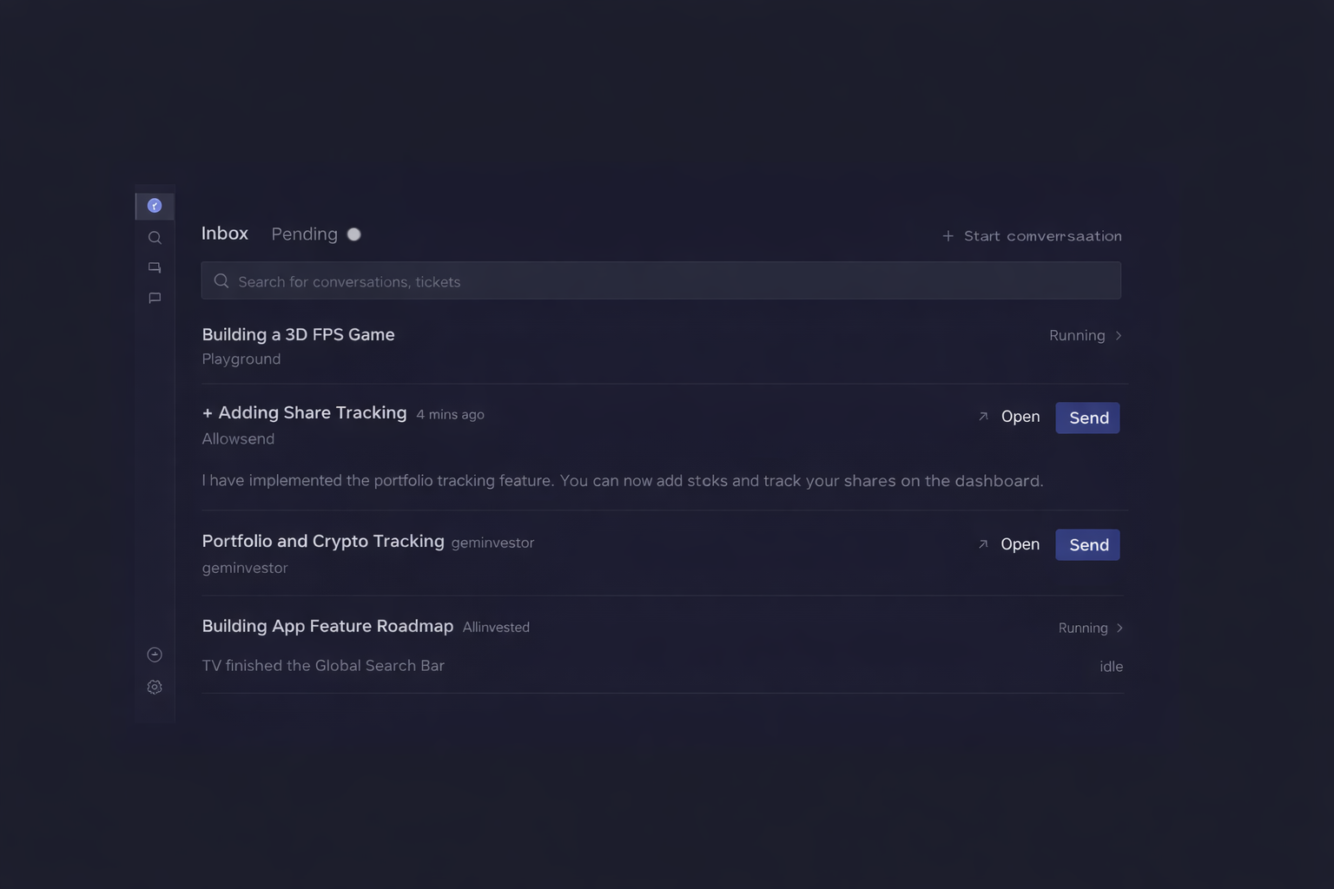This screenshot has height=889, width=1334.
Task: Open search from the sidebar magnifier icon
Action: click(x=155, y=238)
